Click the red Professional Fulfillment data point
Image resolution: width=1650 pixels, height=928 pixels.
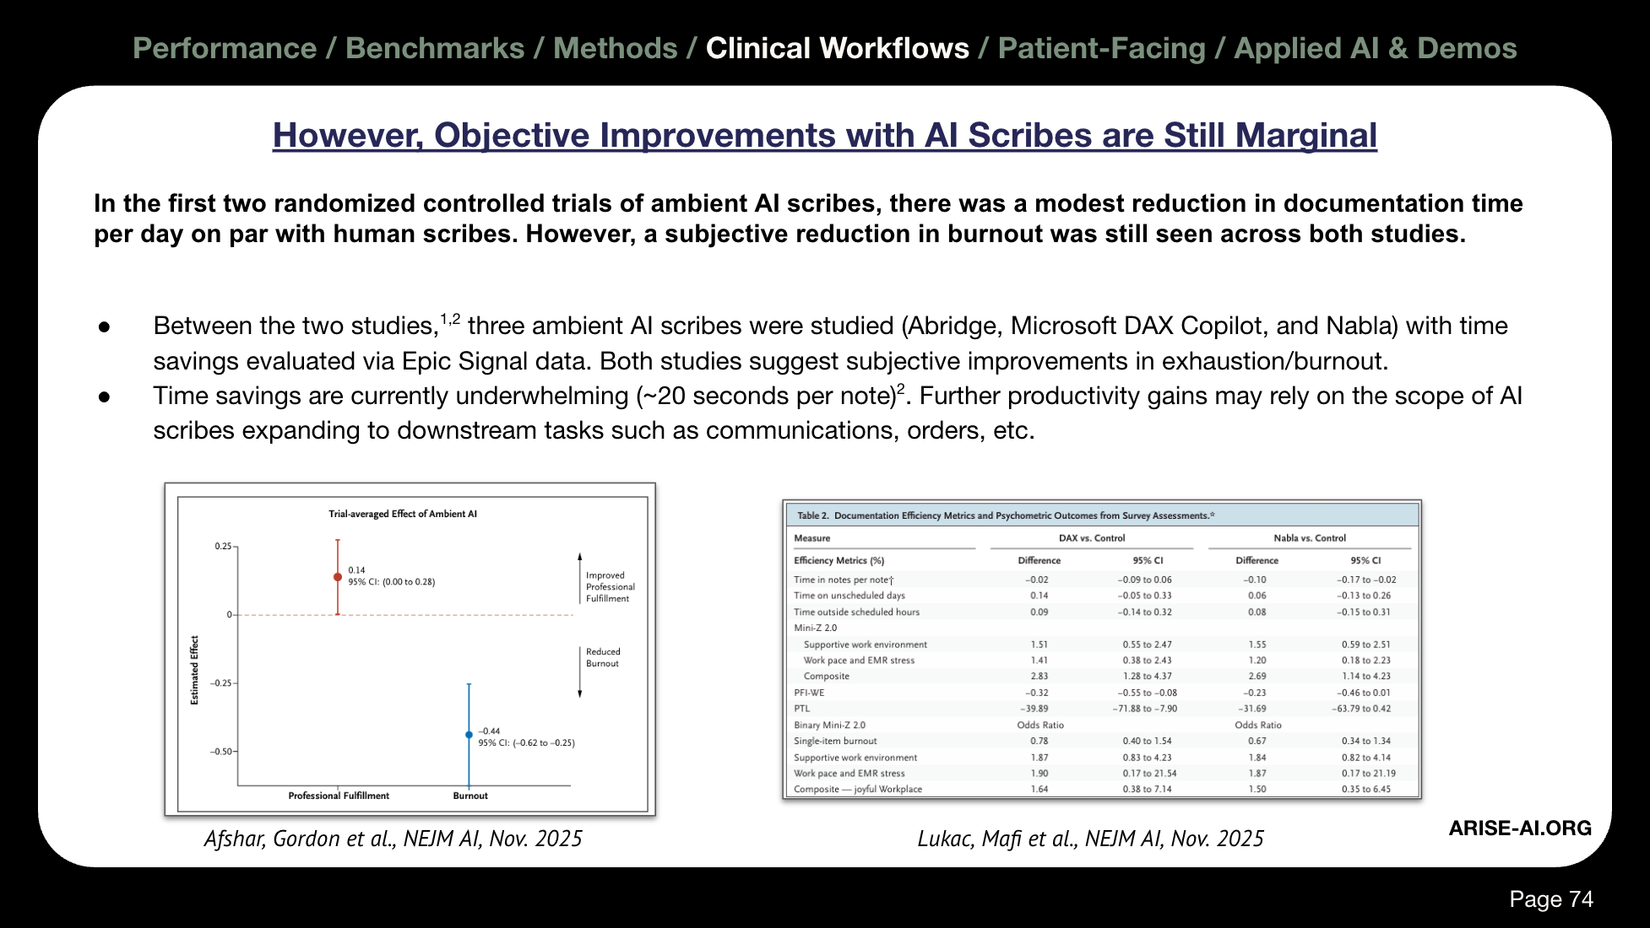pyautogui.click(x=338, y=577)
